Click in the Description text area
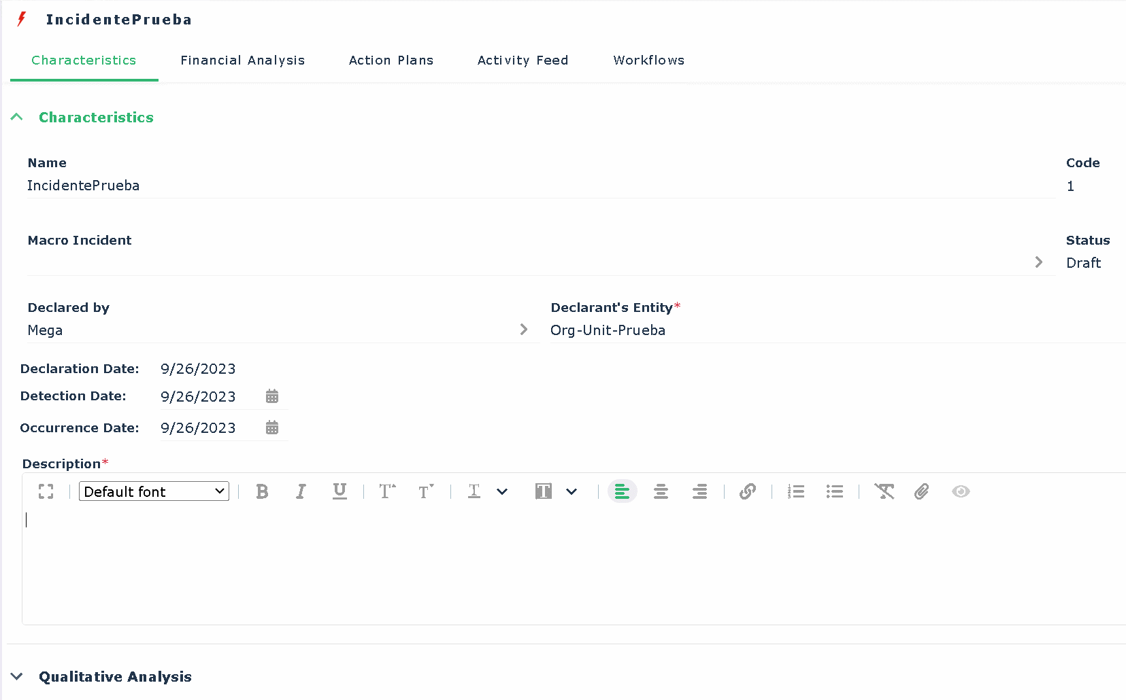1126x700 pixels. (x=574, y=566)
